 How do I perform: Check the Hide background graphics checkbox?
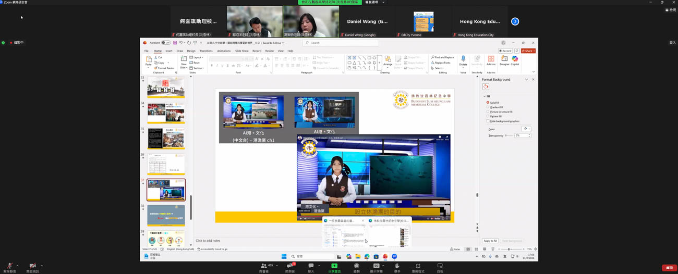pyautogui.click(x=488, y=121)
